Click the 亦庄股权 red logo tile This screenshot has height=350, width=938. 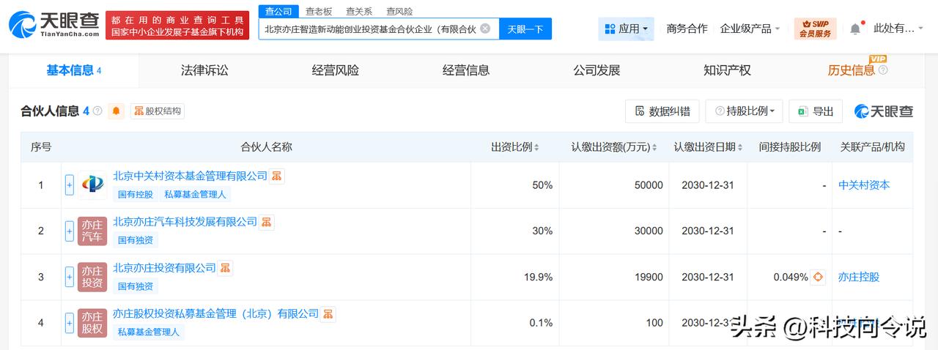click(92, 322)
